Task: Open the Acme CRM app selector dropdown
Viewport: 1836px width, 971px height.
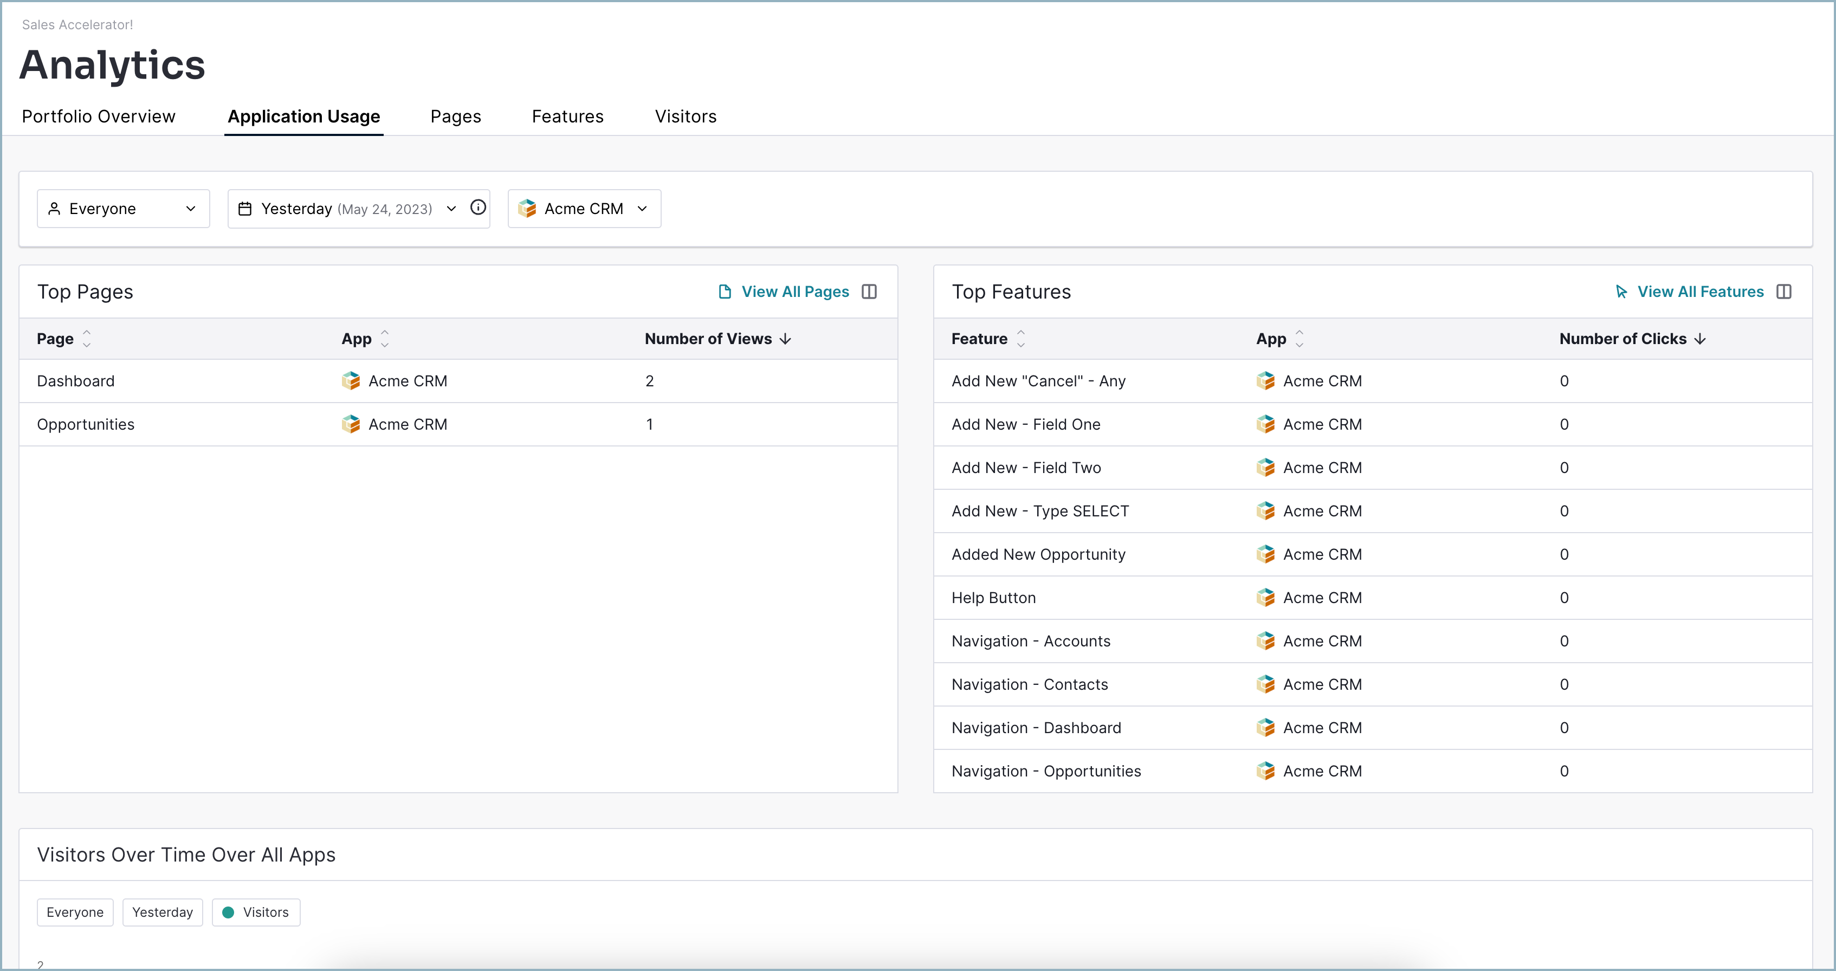Action: click(584, 208)
